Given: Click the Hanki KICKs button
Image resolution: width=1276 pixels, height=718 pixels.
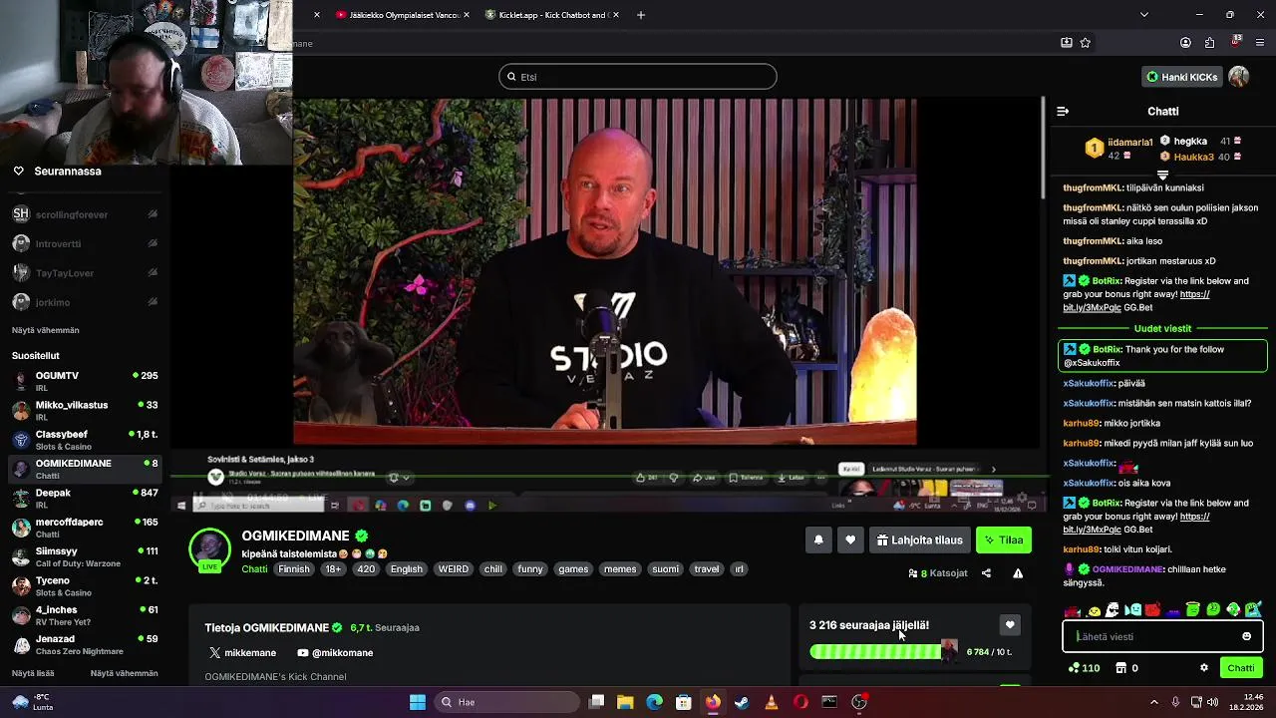Looking at the screenshot, I should (1182, 77).
